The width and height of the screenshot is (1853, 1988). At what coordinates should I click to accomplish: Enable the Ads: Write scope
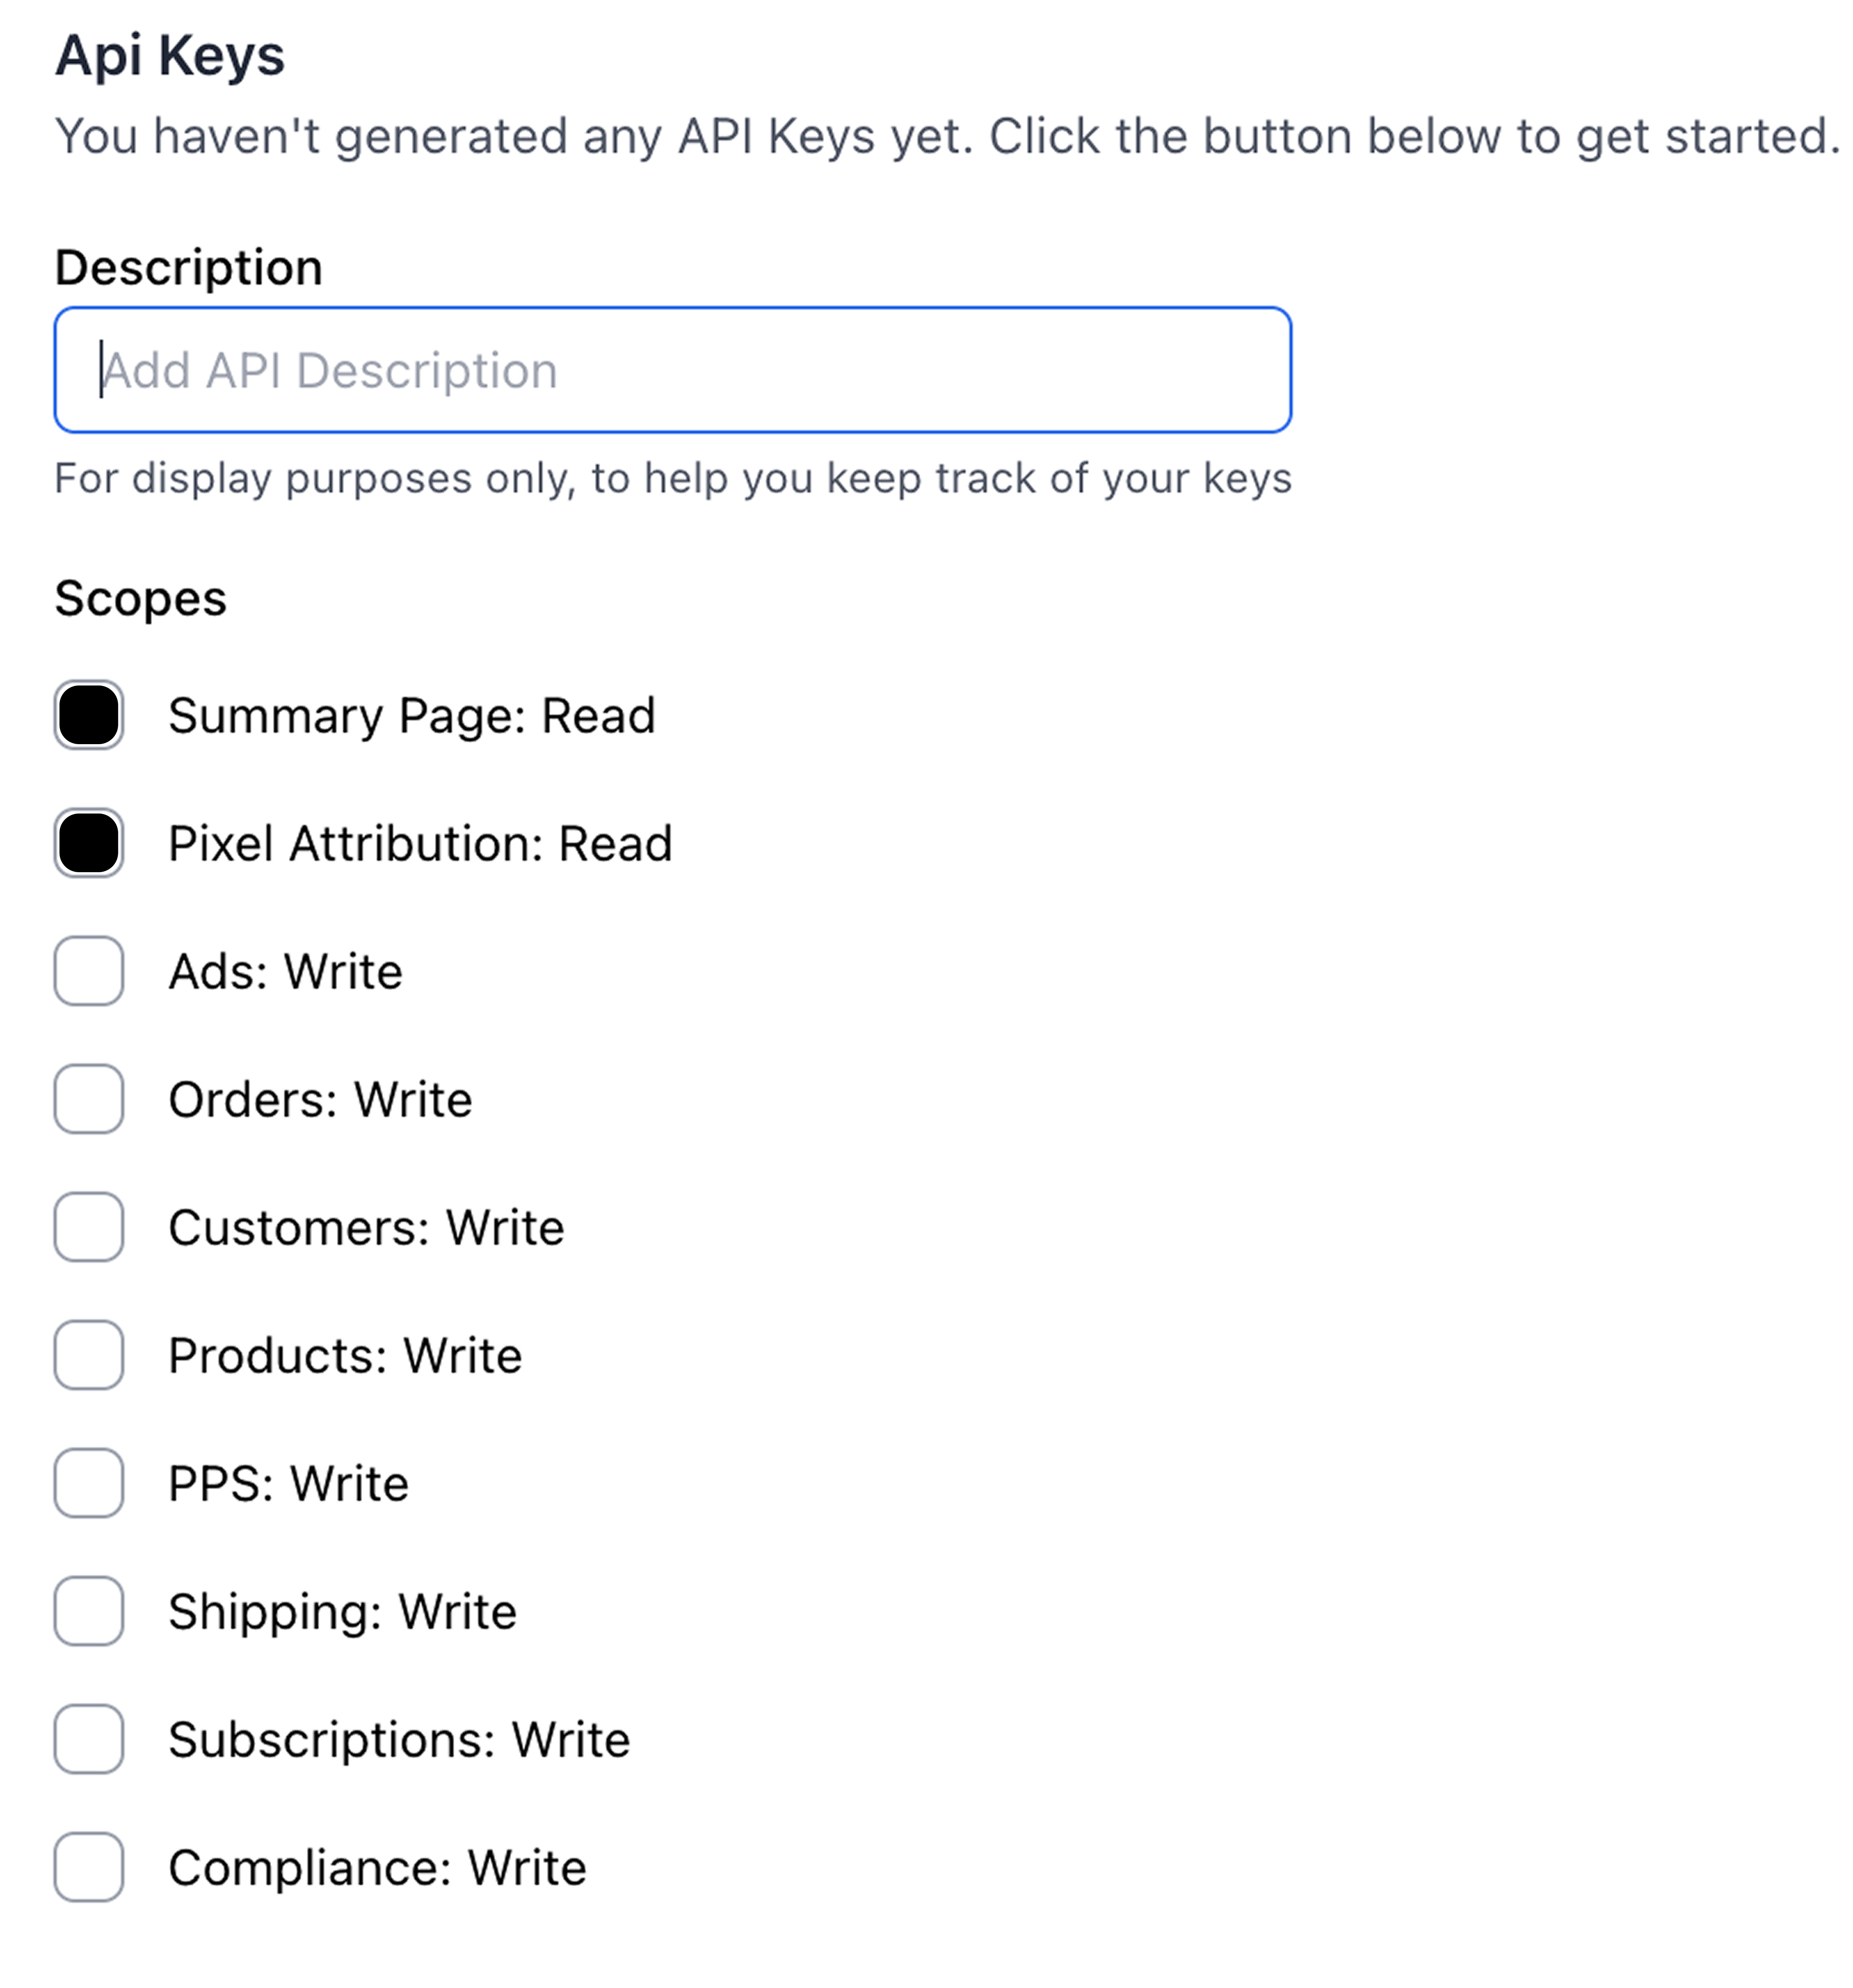89,971
